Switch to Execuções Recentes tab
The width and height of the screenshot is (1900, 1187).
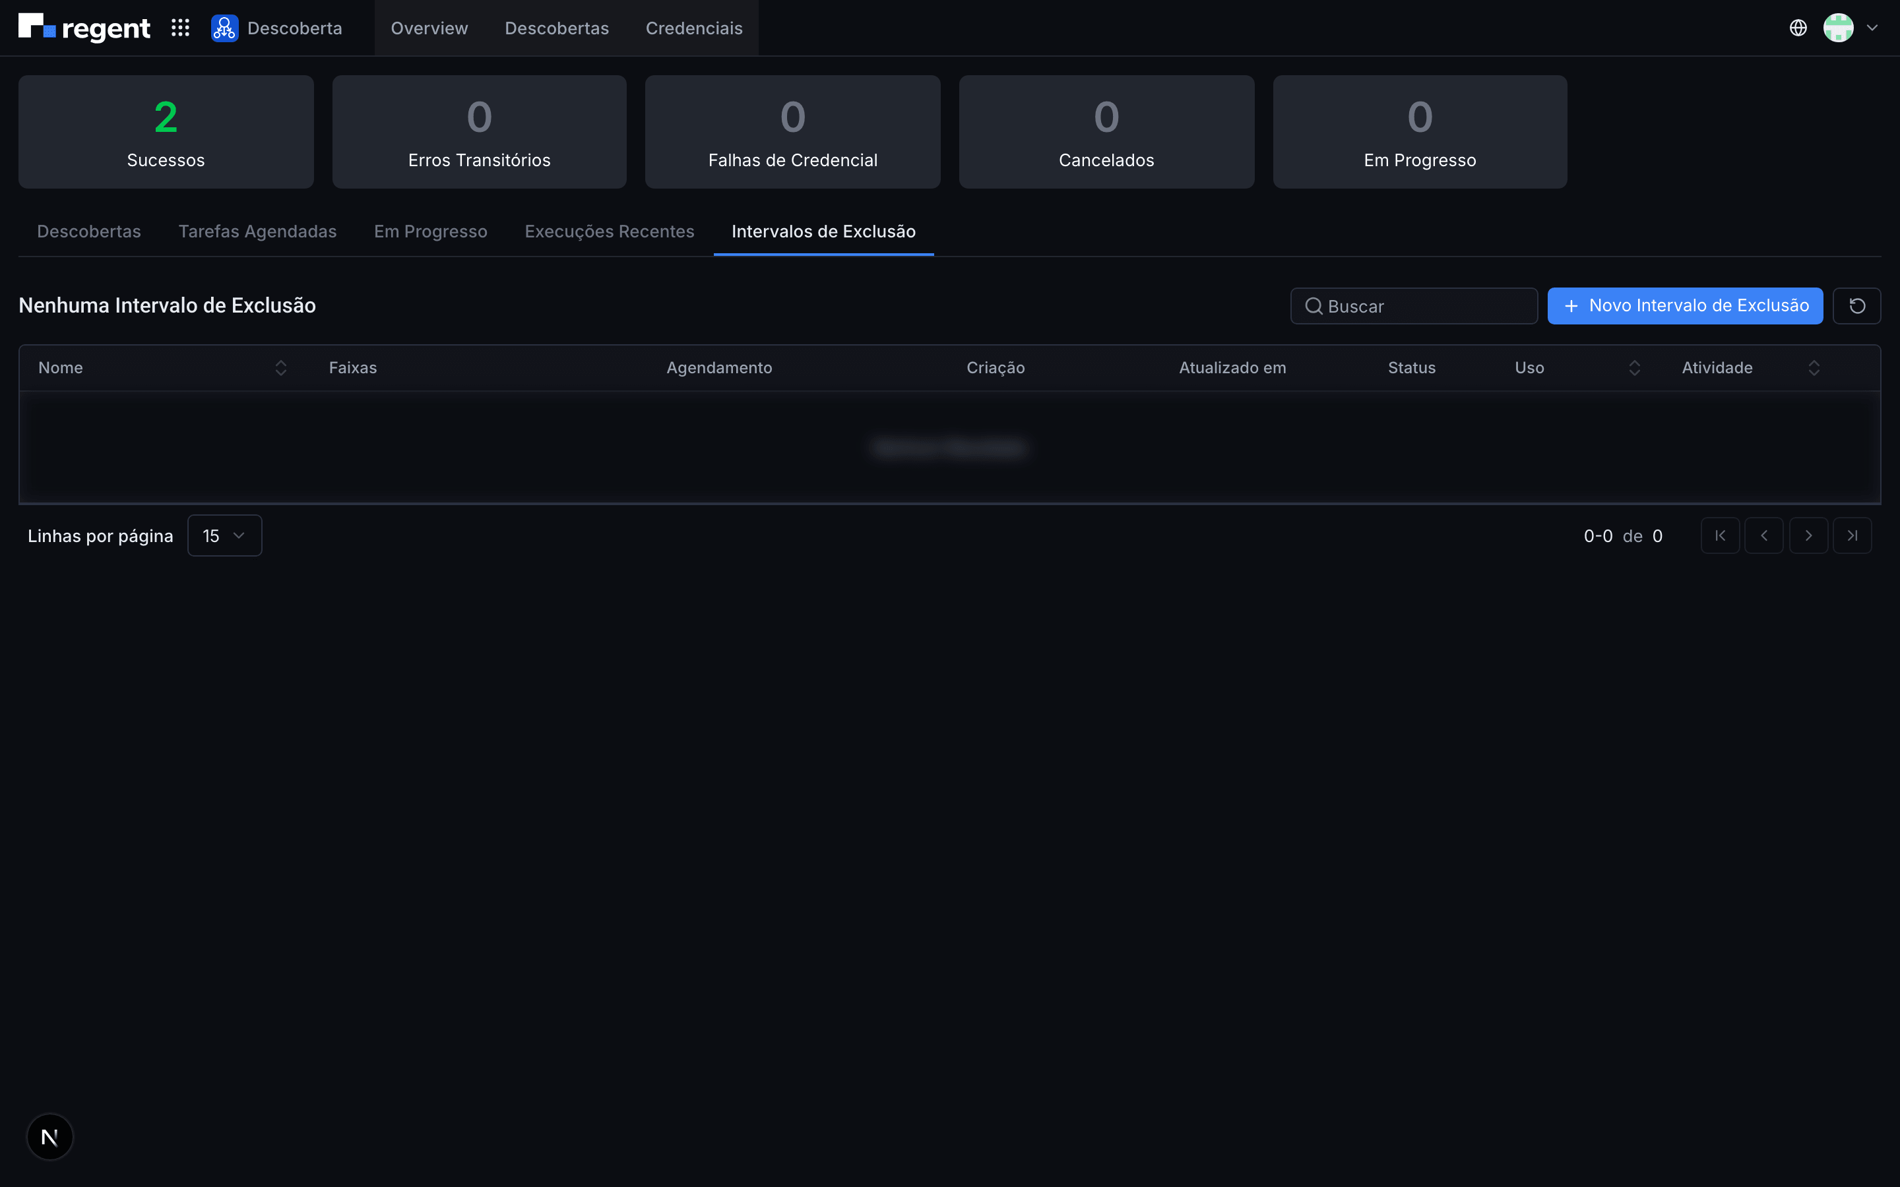pos(610,231)
